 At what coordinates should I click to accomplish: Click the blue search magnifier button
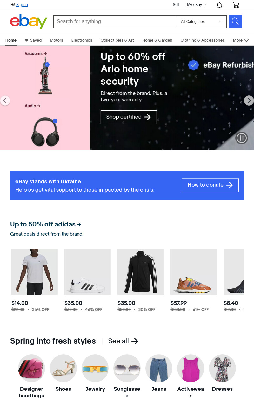coord(235,22)
